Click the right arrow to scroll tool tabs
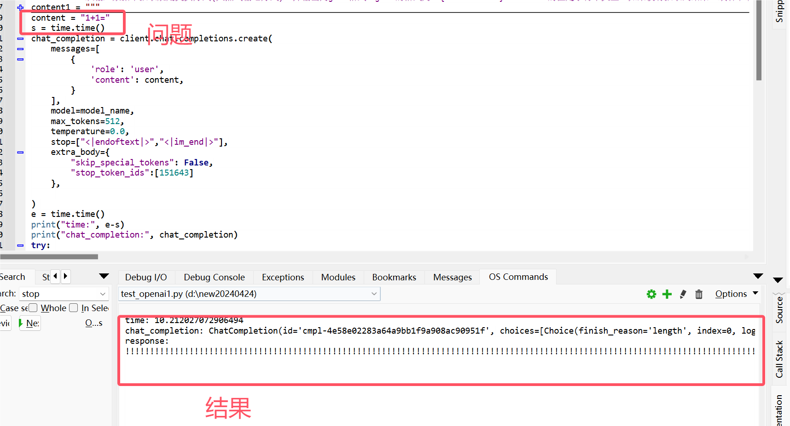The image size is (790, 426). click(x=65, y=276)
